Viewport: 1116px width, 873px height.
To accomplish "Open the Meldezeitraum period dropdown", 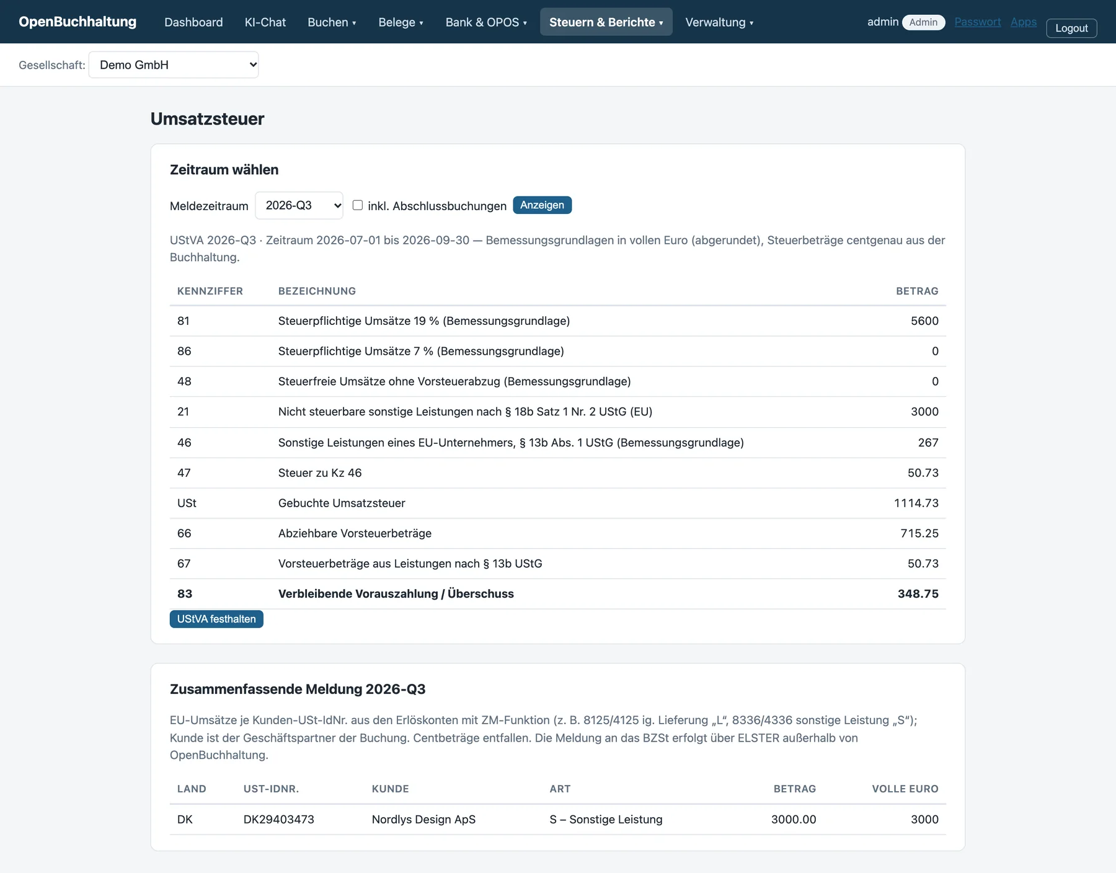I will tap(299, 205).
